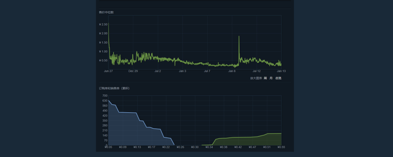Viewport: 393px width, 157px height.
Task: Click the 560 value on order chart axis
Action: (105, 105)
